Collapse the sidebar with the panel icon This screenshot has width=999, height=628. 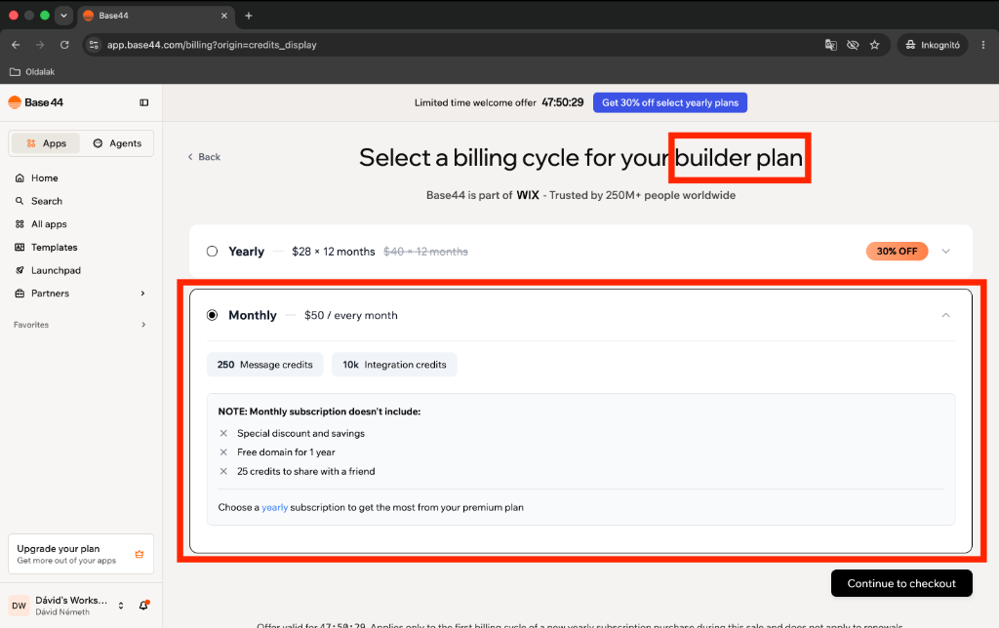[144, 102]
